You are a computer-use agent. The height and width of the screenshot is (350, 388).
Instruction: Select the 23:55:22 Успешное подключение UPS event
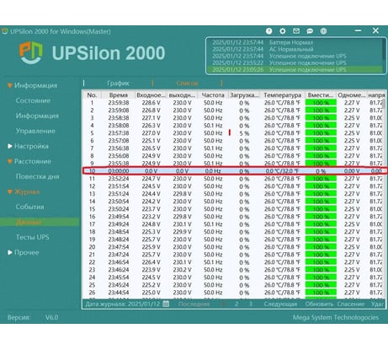pyautogui.click(x=279, y=62)
